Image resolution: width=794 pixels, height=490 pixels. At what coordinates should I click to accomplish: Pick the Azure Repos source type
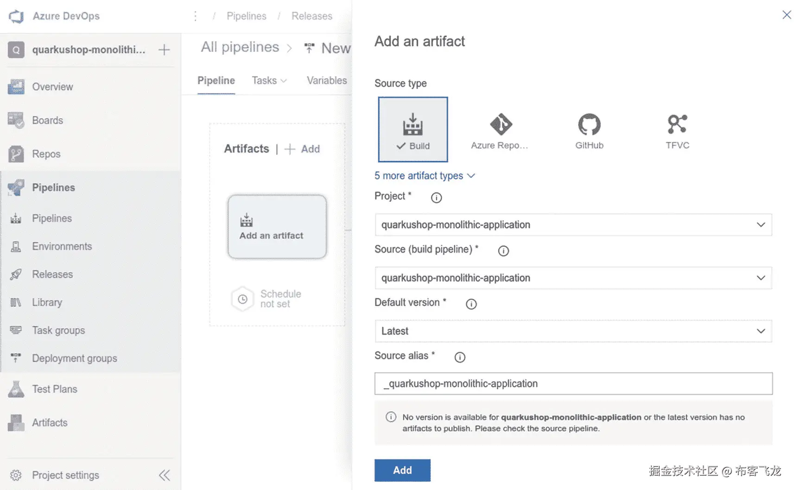500,131
